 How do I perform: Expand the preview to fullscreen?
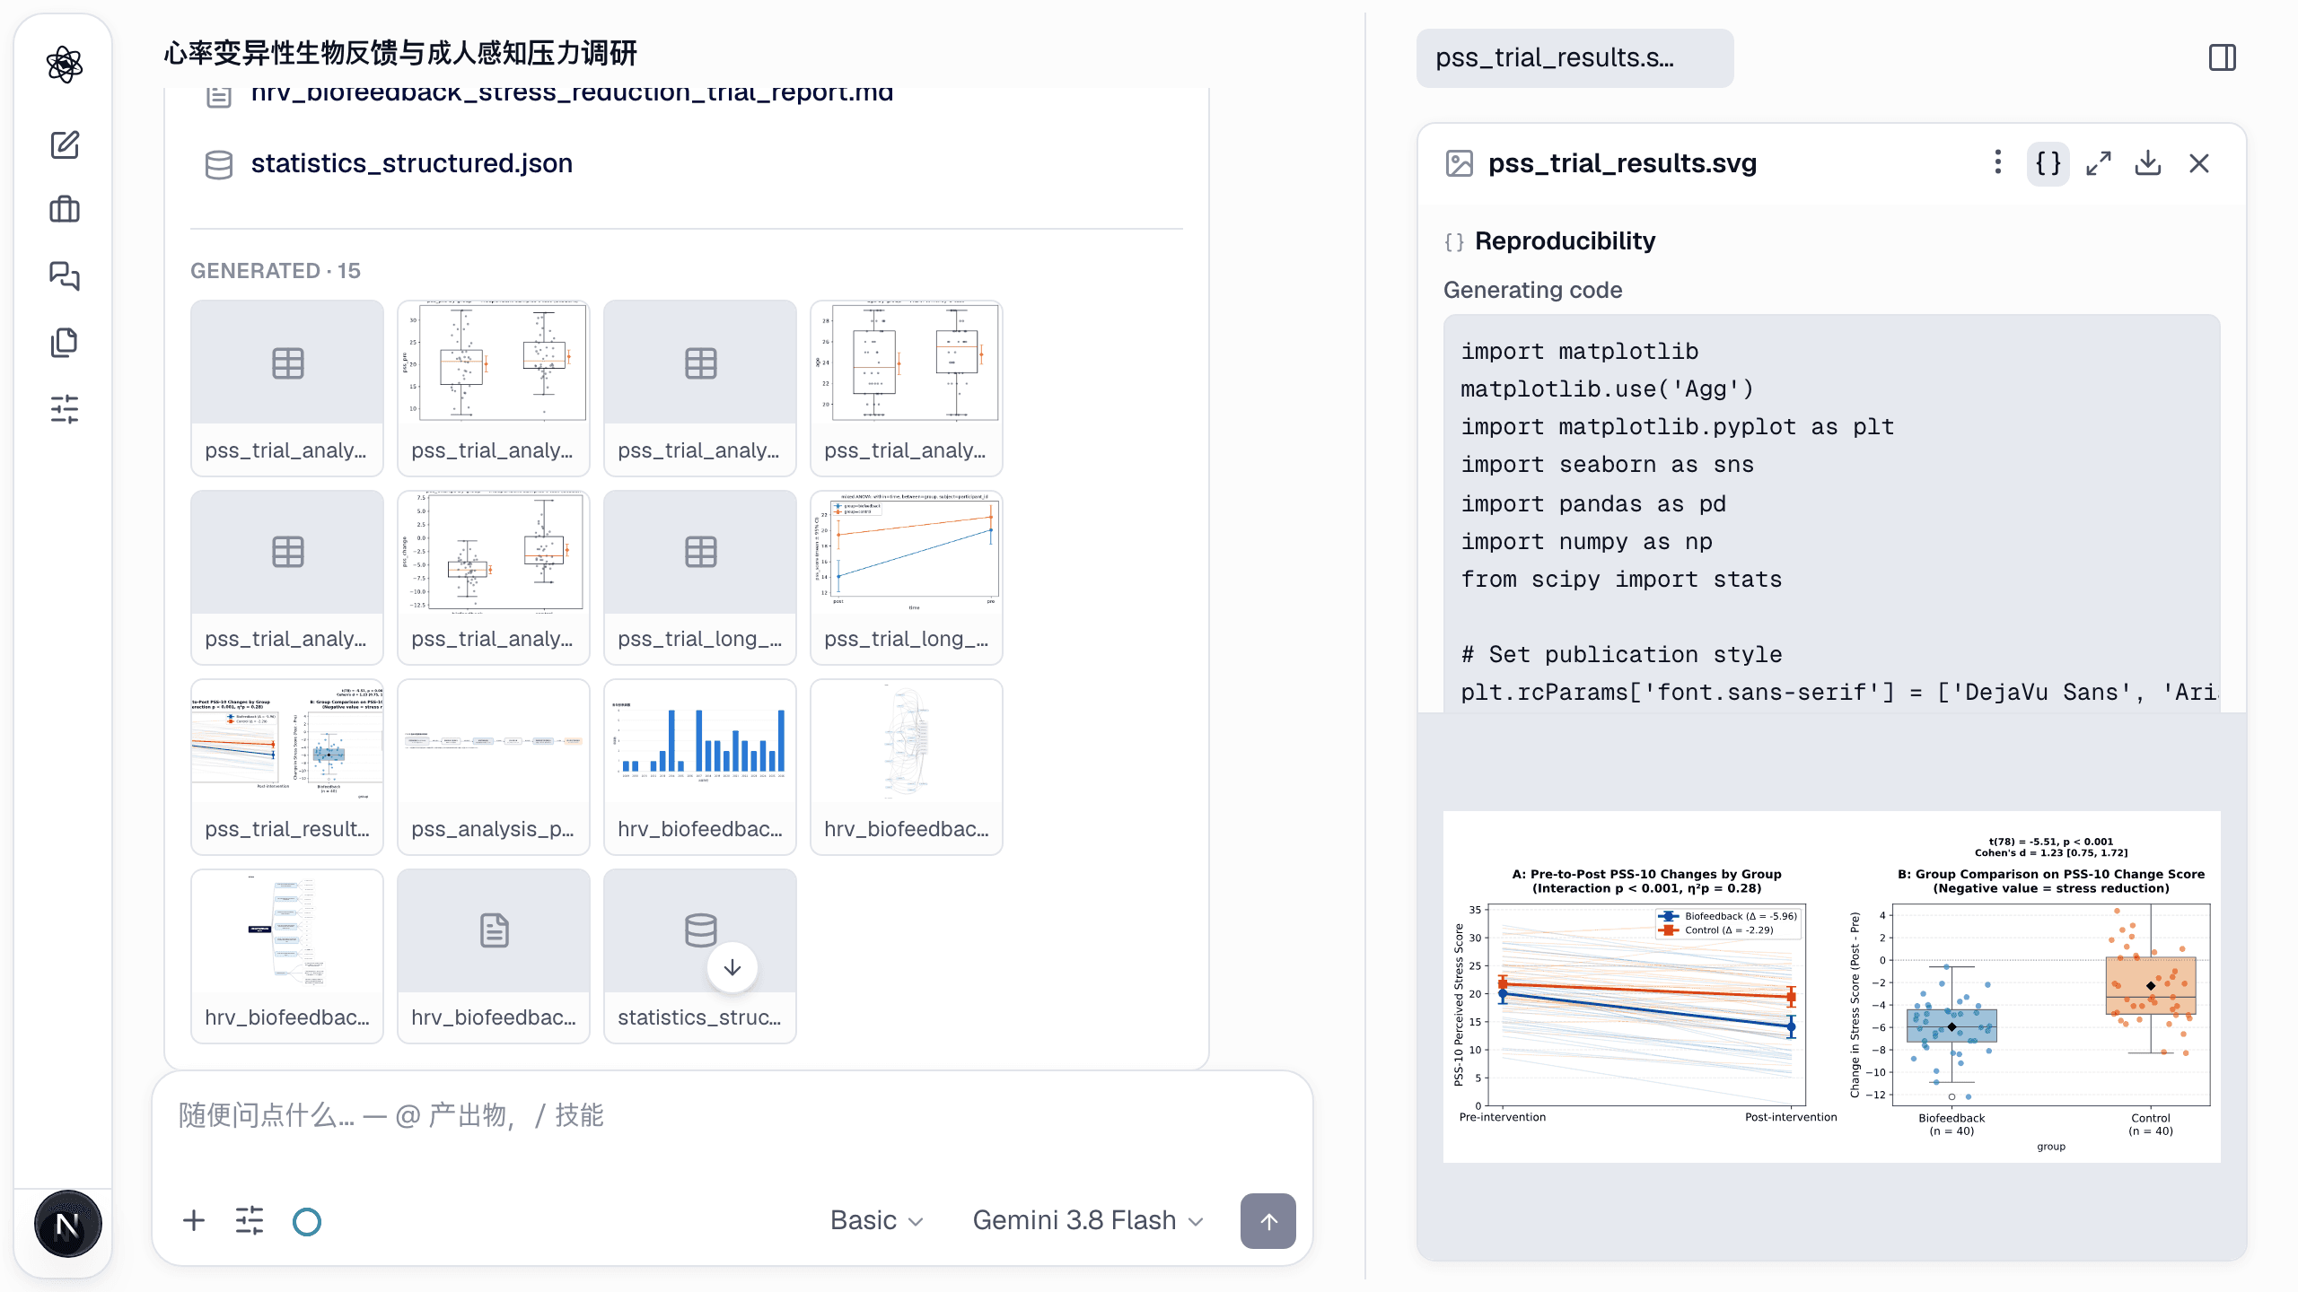tap(2098, 163)
